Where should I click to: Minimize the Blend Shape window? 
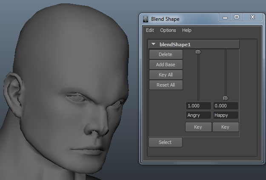tap(224, 17)
